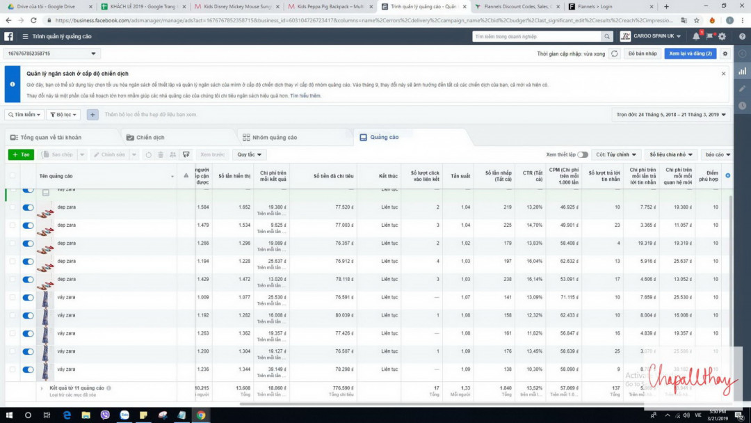Open the small gear next to Xem lại và đăng
Screen dimensions: 751x423
pyautogui.click(x=725, y=54)
